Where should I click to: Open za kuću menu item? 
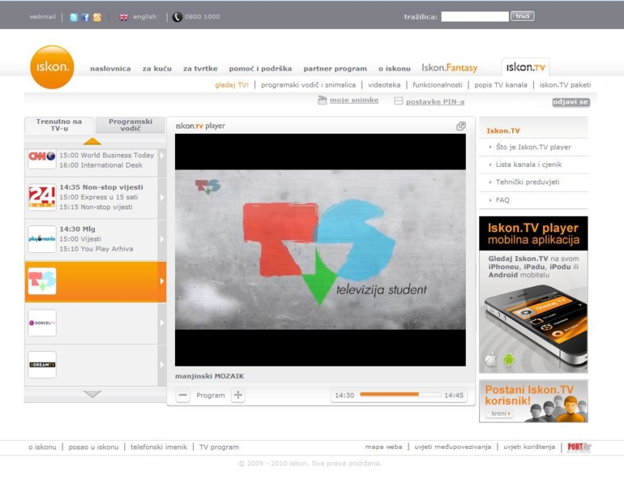[156, 68]
